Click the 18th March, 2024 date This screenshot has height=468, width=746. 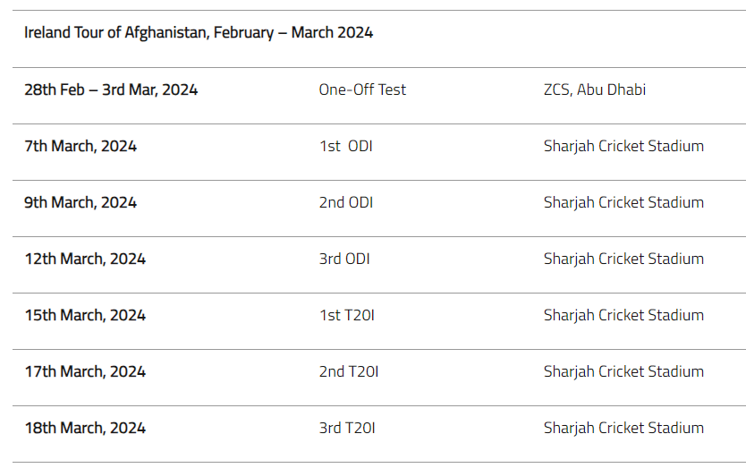pyautogui.click(x=85, y=428)
